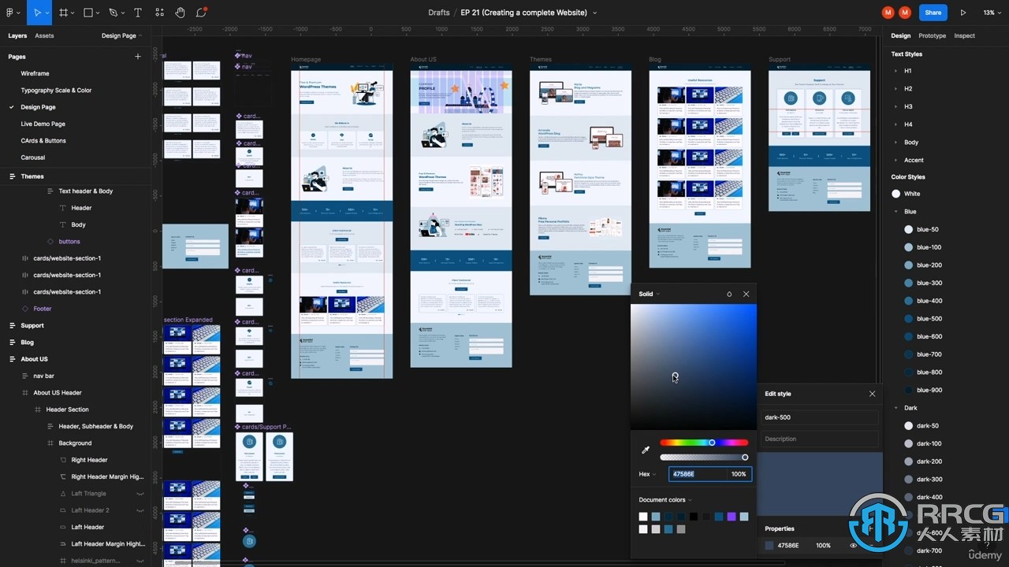Switch to the Assets tab
Viewport: 1009px width, 567px height.
coord(44,35)
